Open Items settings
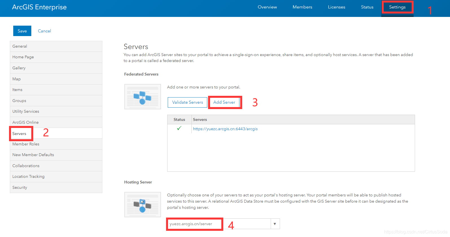 point(56,90)
